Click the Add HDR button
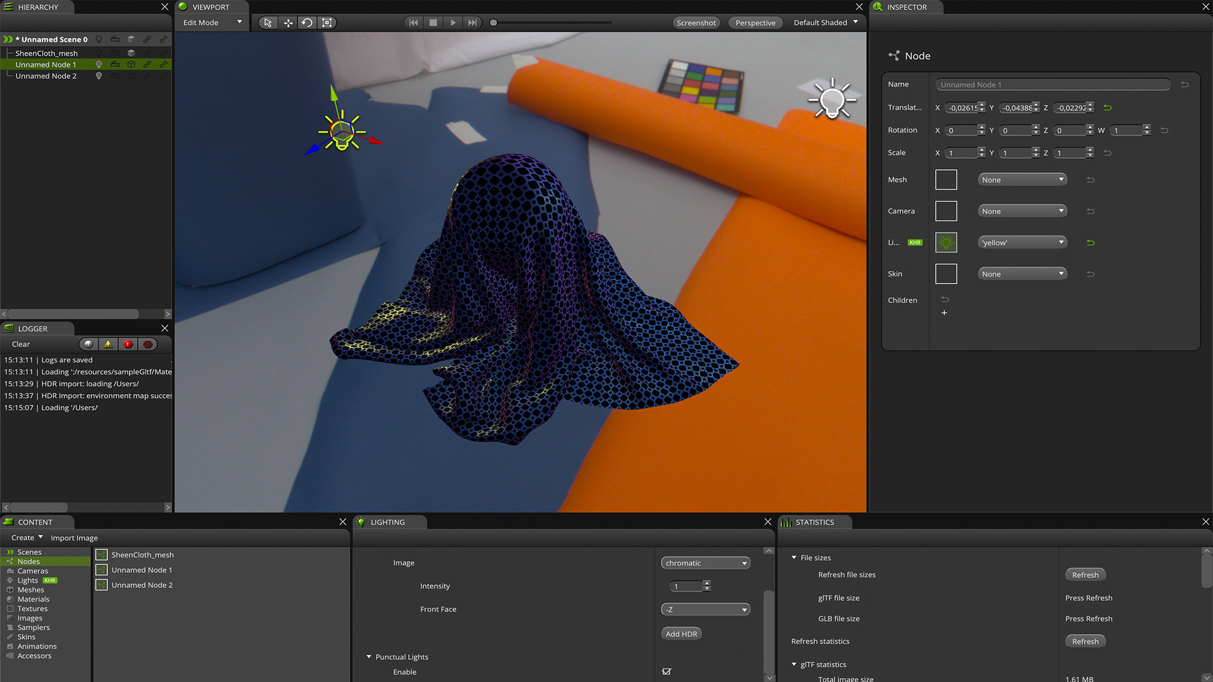 click(x=681, y=633)
